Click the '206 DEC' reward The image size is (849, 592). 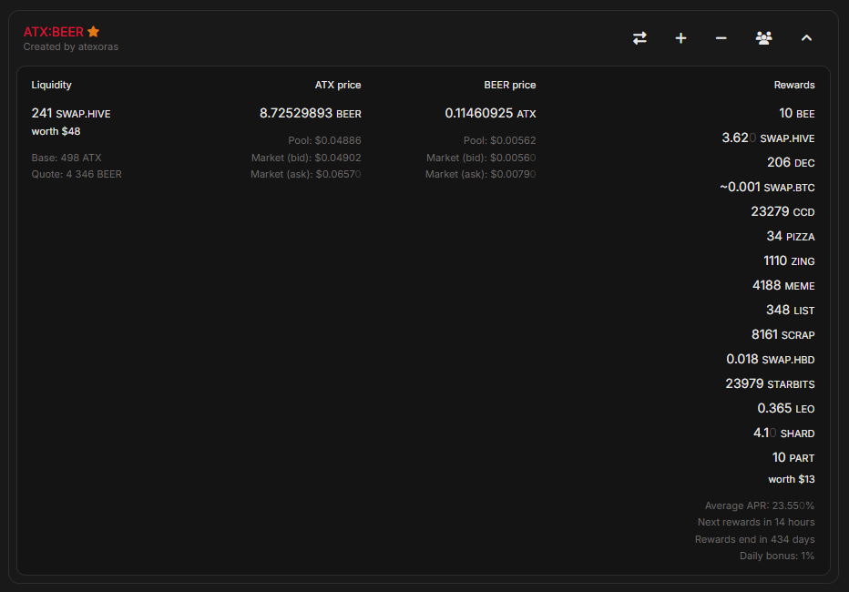791,162
